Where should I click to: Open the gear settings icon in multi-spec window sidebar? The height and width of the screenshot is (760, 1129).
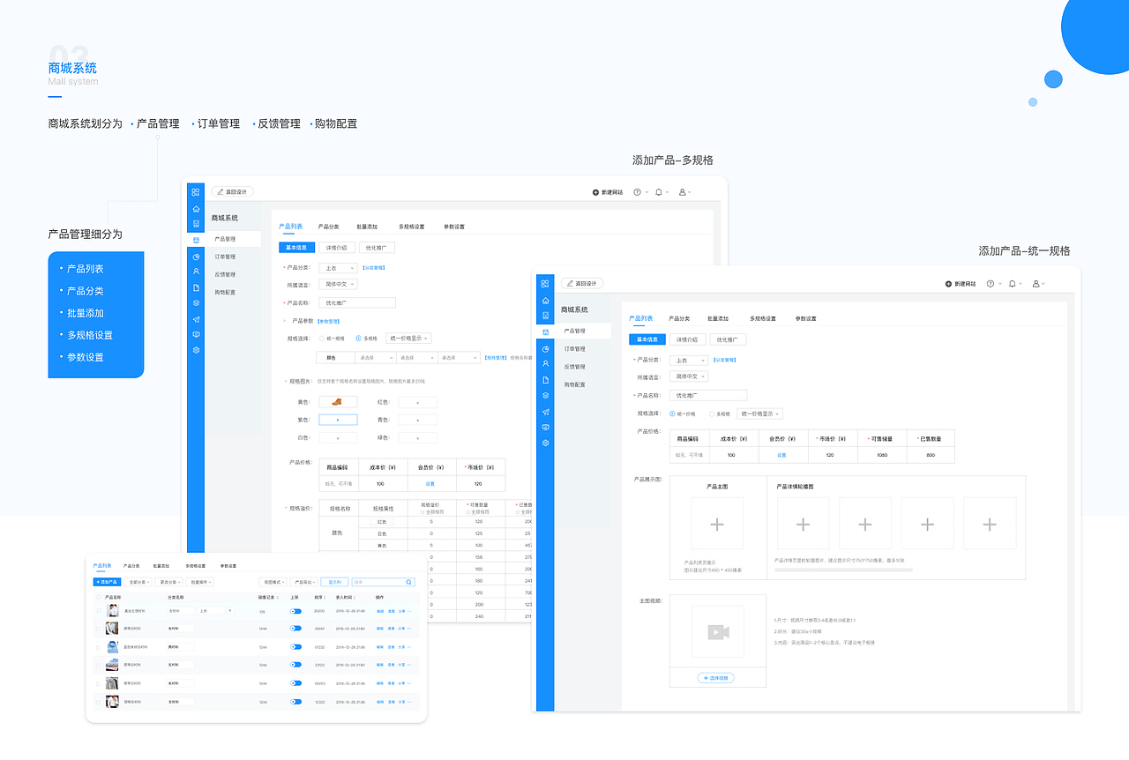tap(196, 350)
